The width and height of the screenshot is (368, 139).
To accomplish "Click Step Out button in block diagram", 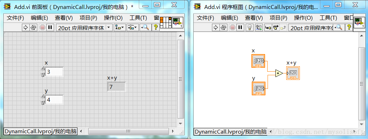I will (283, 28).
